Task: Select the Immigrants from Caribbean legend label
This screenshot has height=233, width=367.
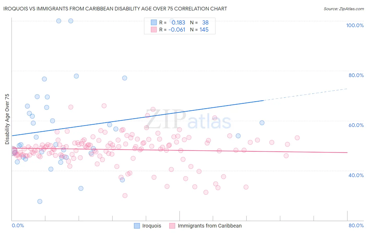Action: pos(210,226)
